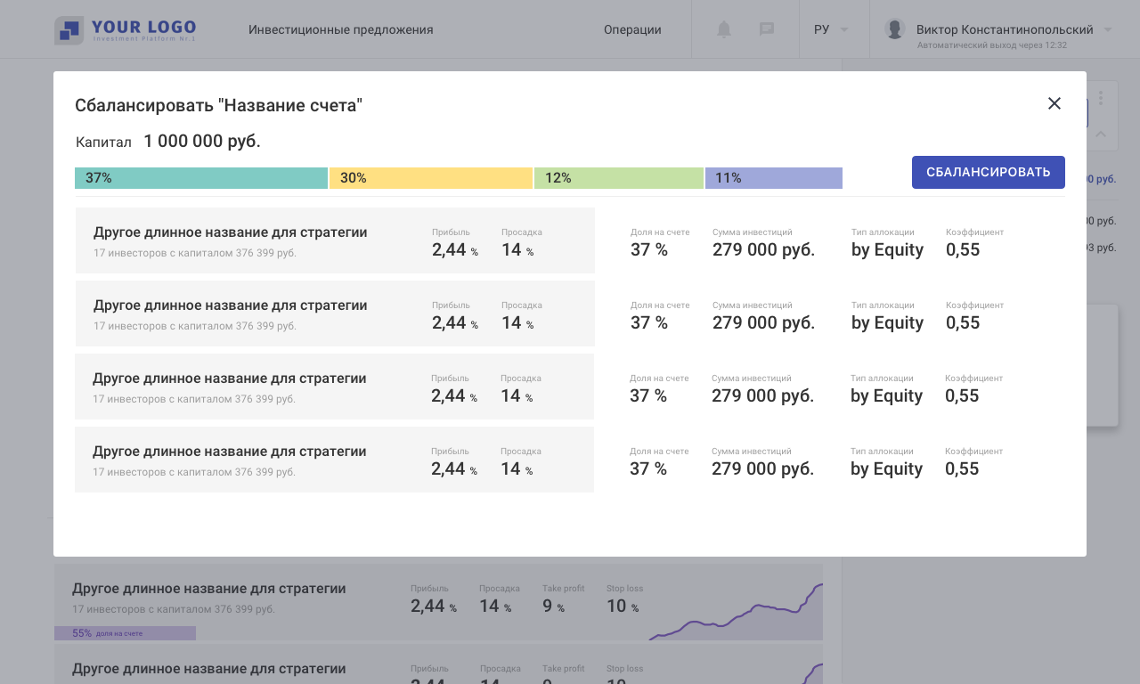Open the first strategy card in dialog
This screenshot has height=684, width=1140.
pos(335,240)
